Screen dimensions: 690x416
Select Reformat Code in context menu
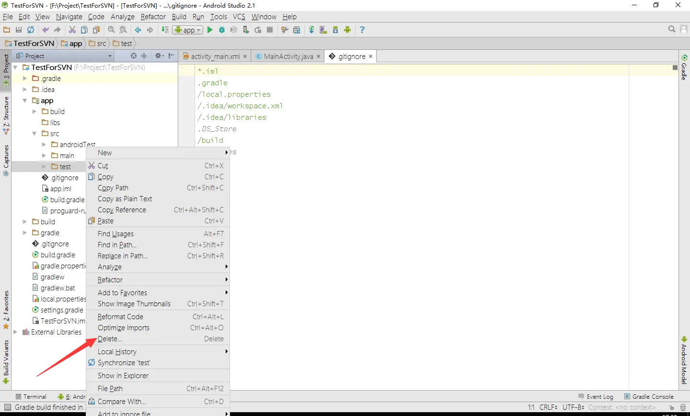(158, 317)
